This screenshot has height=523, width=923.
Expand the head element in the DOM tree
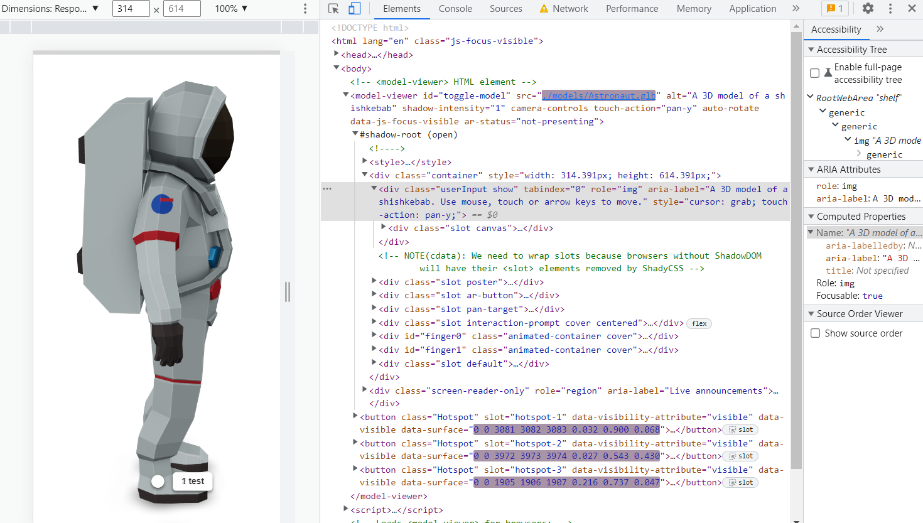pos(337,55)
